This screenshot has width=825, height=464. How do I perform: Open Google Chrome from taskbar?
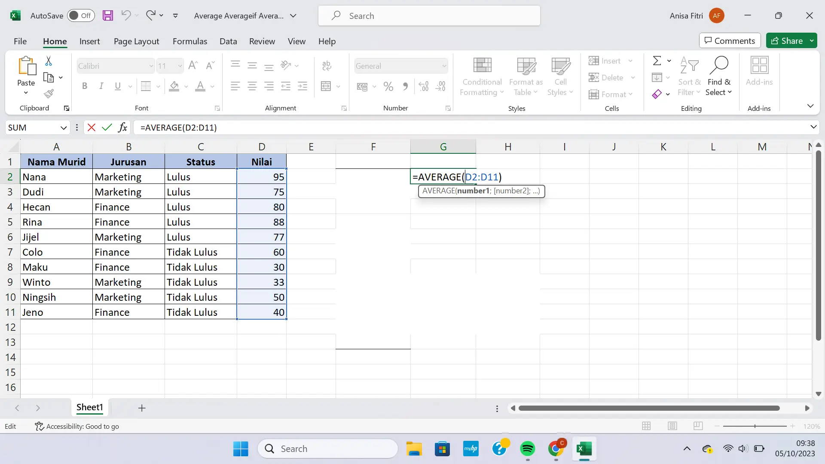[556, 449]
